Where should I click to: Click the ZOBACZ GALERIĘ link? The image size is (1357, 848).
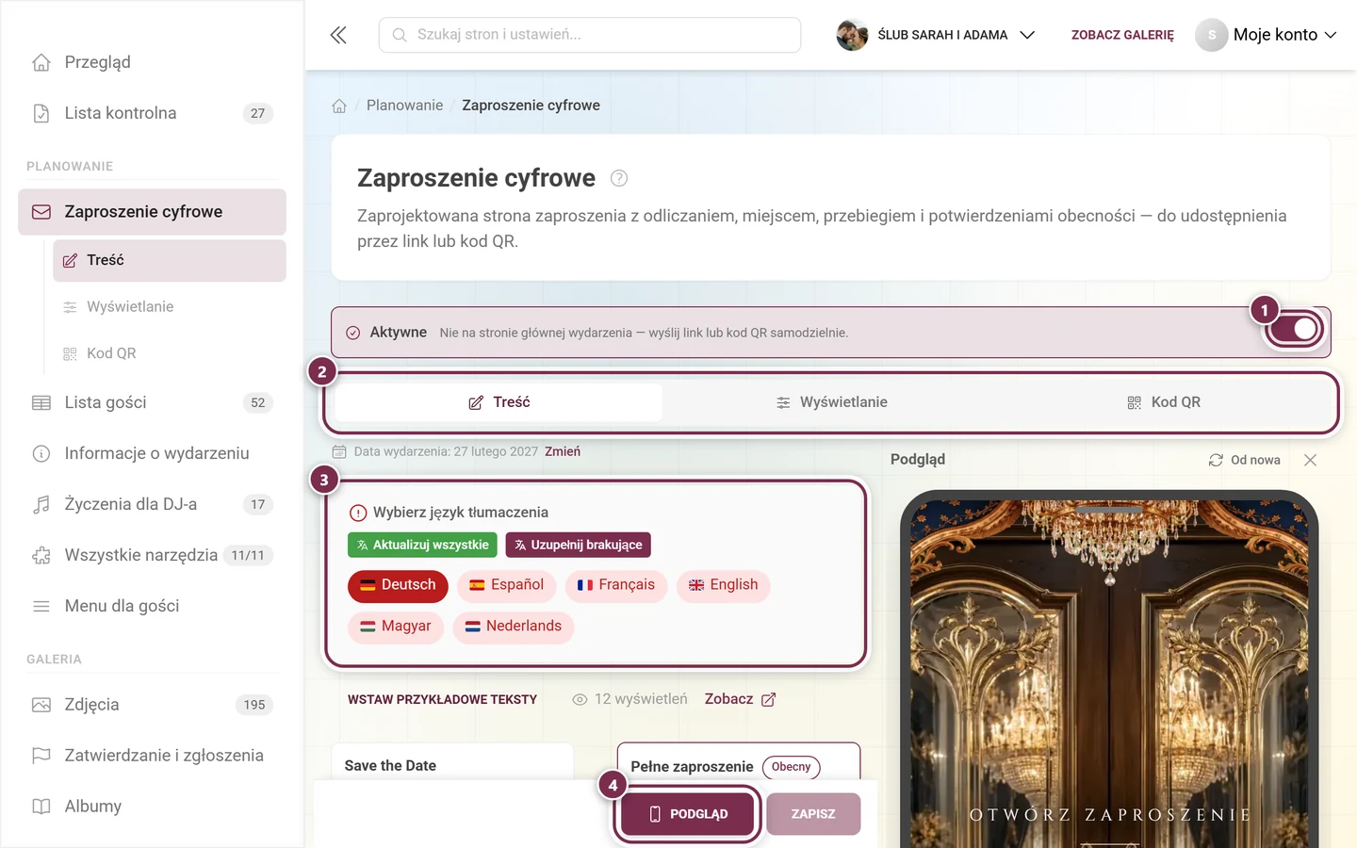click(x=1122, y=35)
